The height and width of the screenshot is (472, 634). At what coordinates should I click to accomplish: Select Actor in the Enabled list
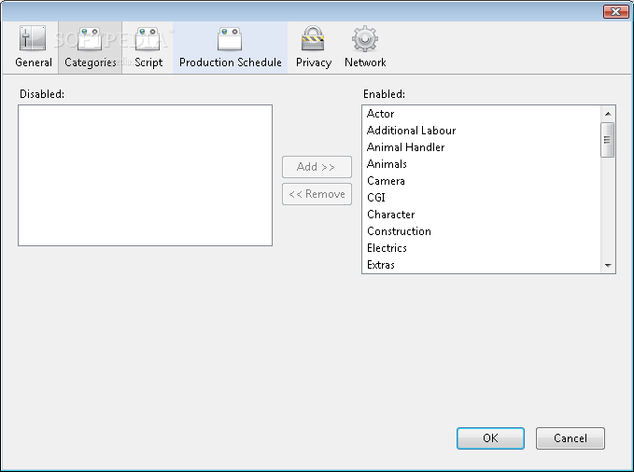tap(481, 114)
